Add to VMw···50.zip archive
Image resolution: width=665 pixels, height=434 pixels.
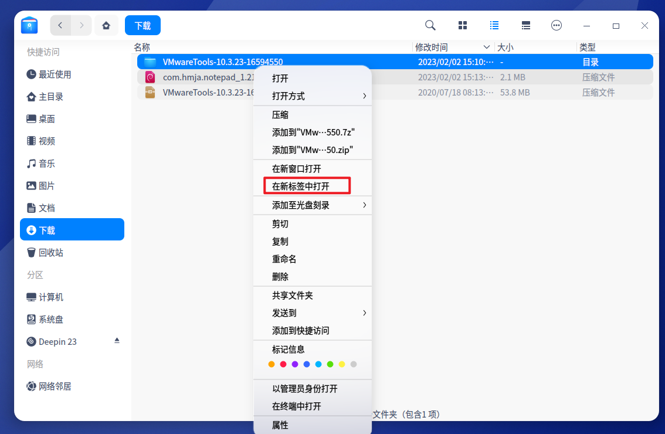point(313,150)
